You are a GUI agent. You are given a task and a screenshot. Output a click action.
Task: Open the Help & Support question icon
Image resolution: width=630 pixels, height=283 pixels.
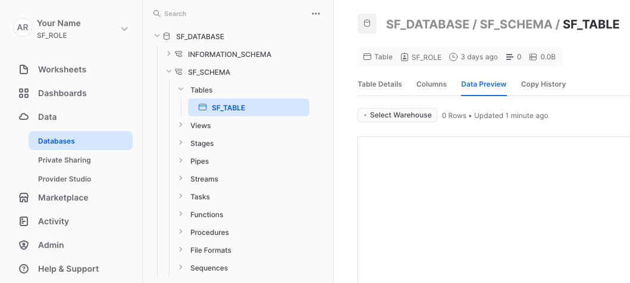click(24, 269)
